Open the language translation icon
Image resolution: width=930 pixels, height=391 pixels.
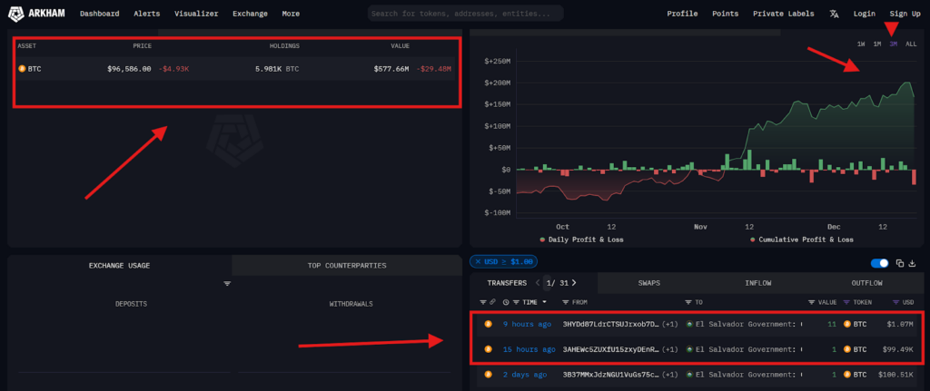(x=834, y=14)
